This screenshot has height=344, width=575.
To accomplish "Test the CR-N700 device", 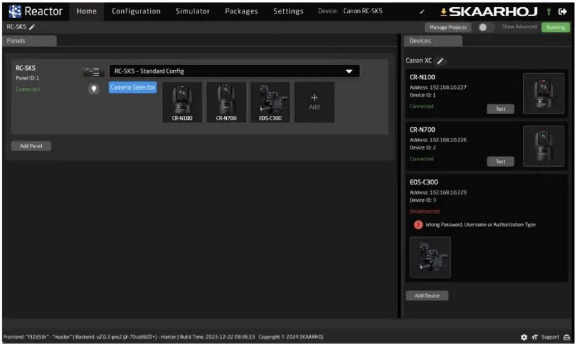I will pos(500,161).
